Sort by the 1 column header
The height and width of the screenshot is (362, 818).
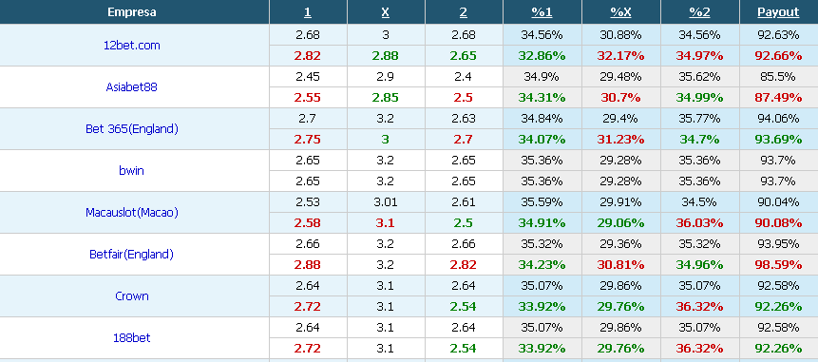[308, 12]
